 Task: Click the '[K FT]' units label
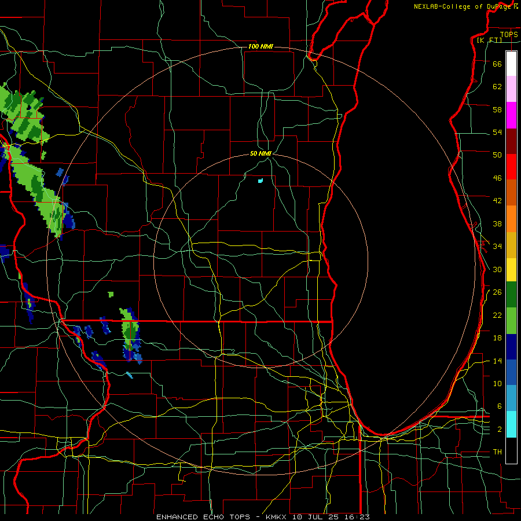[489, 40]
